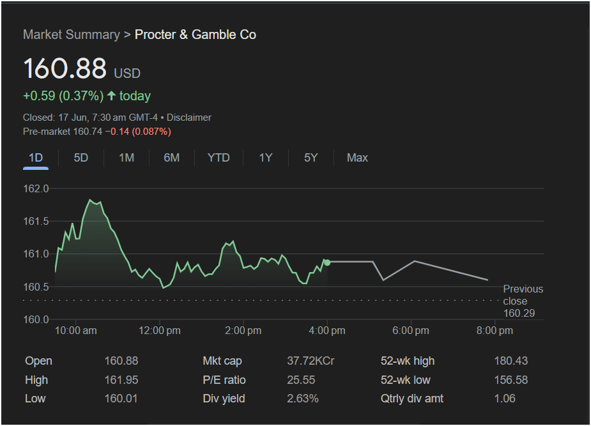Select the 1D time range tab
Screen dimensions: 591x426
[36, 158]
